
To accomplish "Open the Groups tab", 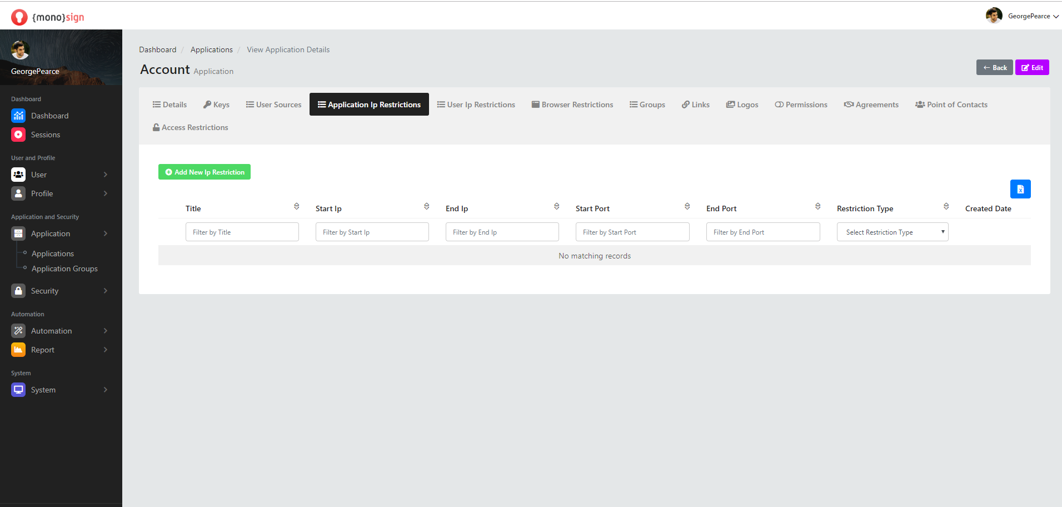I will coord(647,105).
